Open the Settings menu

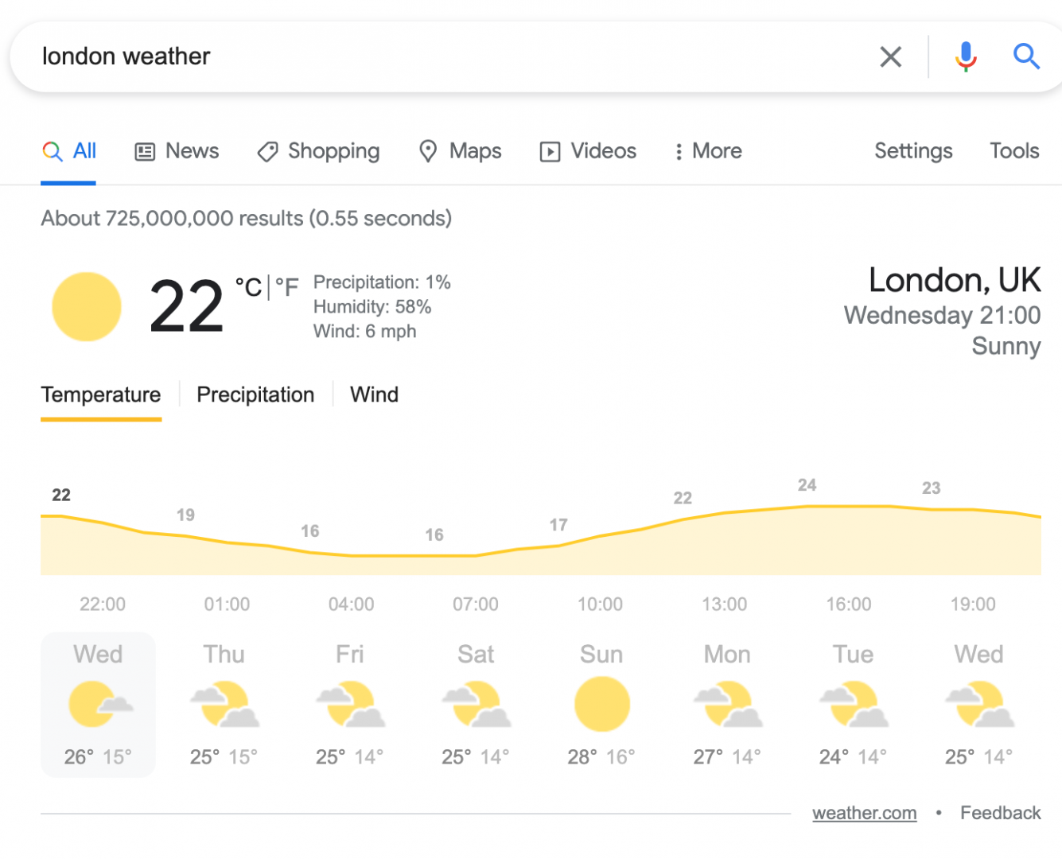[913, 151]
